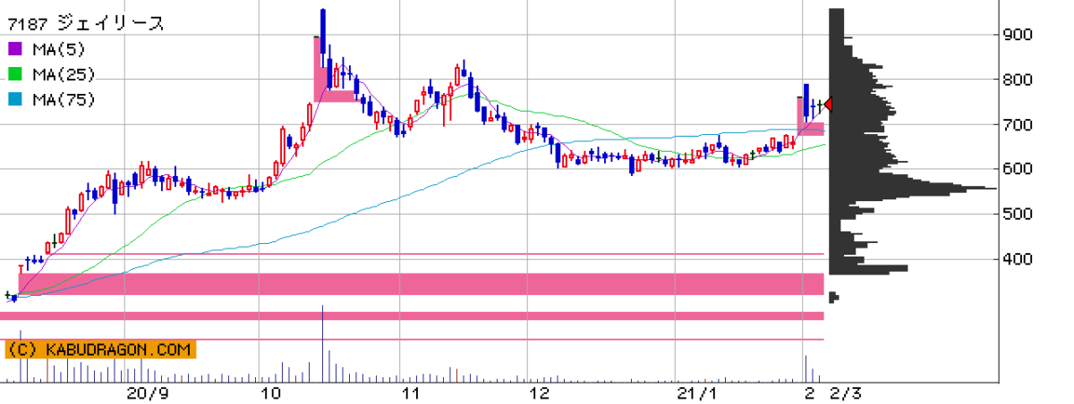Click the 700 price axis label
1074x404 pixels.
[x=1019, y=125]
